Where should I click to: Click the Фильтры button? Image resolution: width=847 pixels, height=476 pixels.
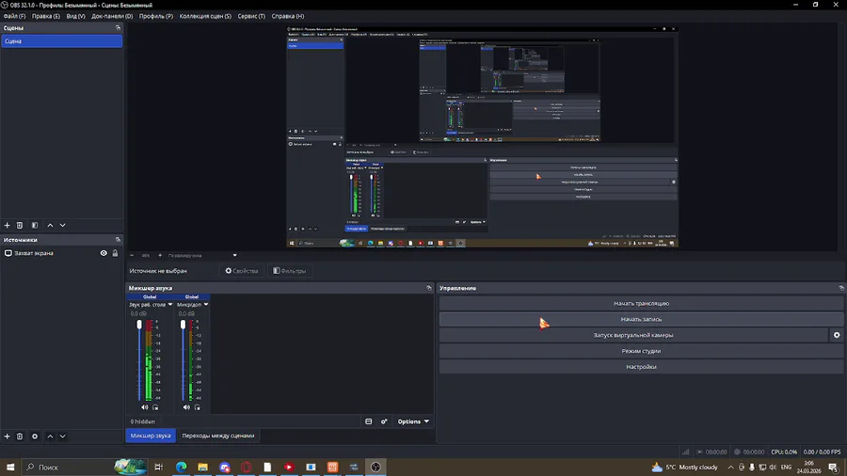click(x=290, y=271)
